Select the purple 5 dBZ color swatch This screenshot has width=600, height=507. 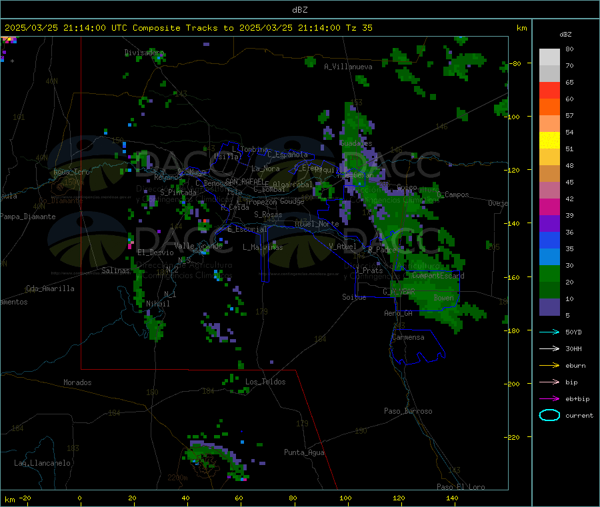[x=549, y=307]
